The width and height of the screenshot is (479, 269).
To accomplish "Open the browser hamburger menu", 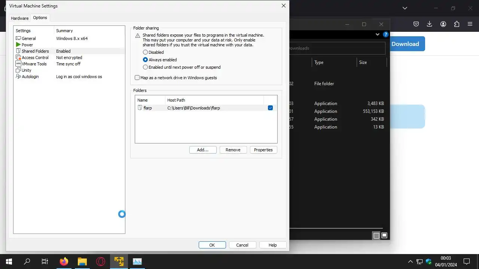I will [x=470, y=24].
